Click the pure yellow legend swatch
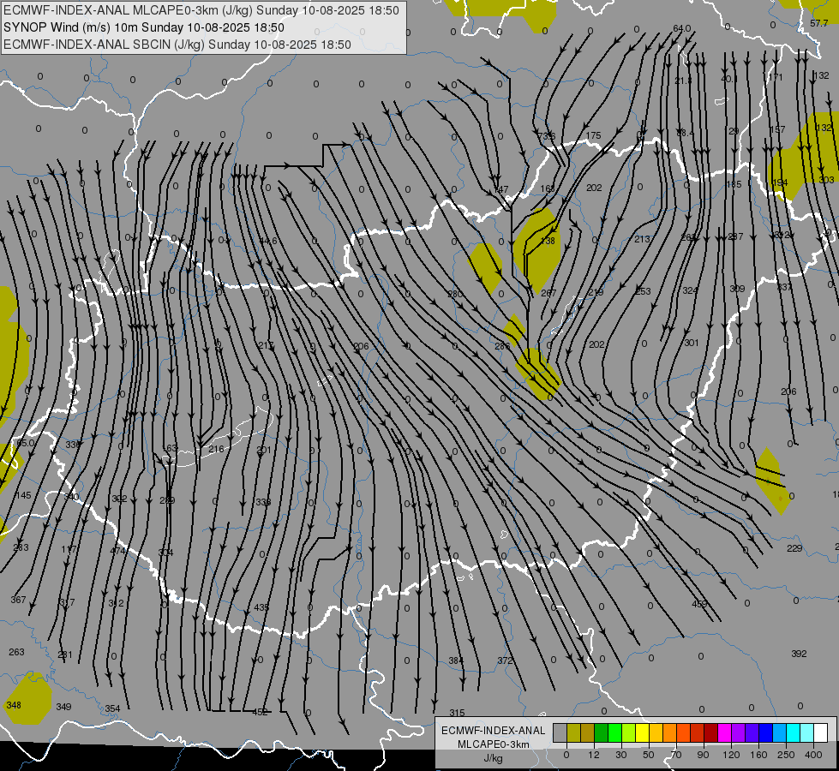Viewport: 839px width, 771px height. pos(643,732)
